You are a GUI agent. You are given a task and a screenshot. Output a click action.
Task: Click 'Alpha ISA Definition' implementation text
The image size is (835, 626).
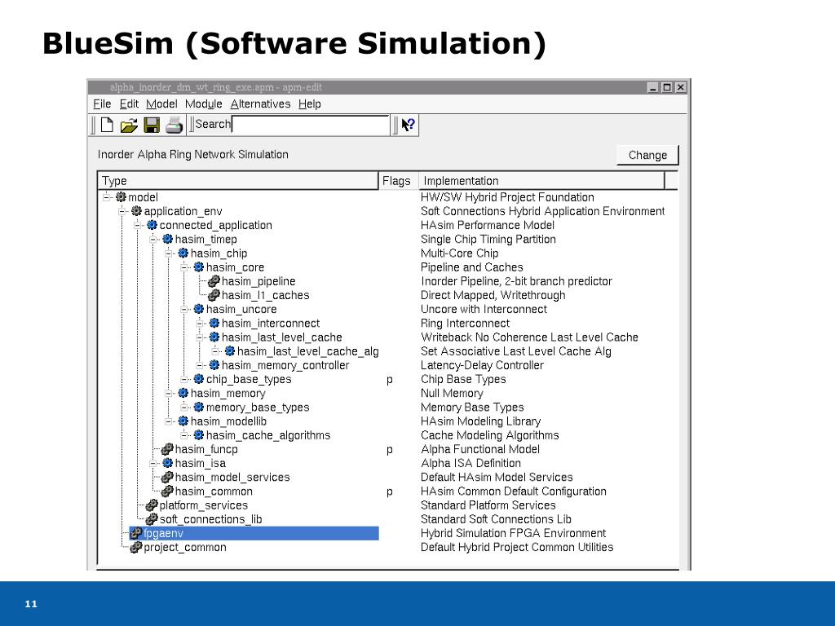(x=471, y=463)
